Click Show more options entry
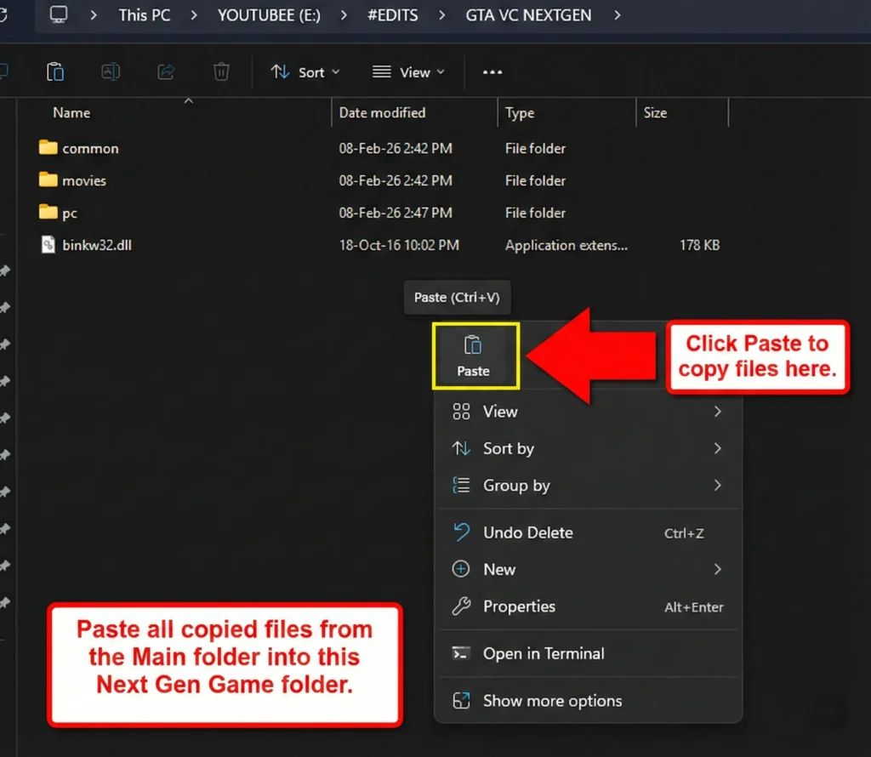The height and width of the screenshot is (757, 871). click(551, 702)
